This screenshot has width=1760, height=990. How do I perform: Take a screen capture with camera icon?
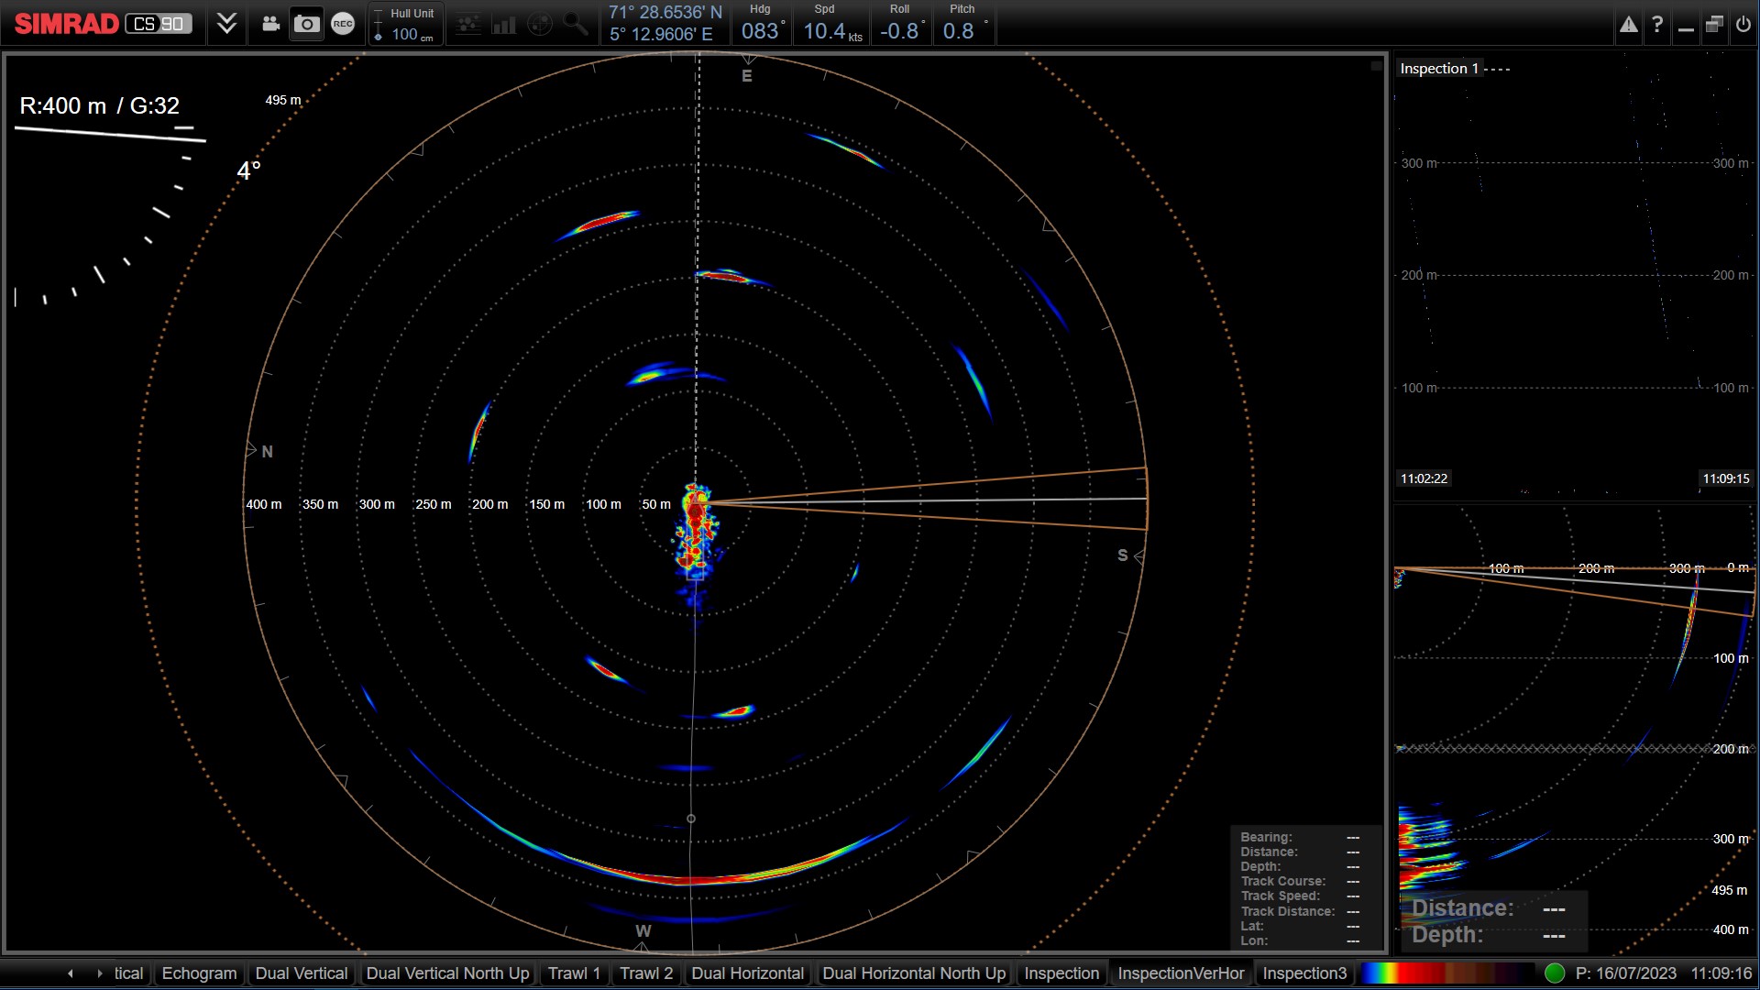306,24
